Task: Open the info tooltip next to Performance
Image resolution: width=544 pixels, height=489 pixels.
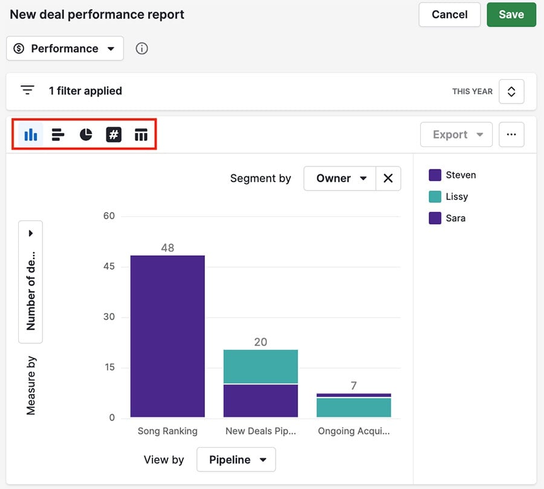Action: 142,48
